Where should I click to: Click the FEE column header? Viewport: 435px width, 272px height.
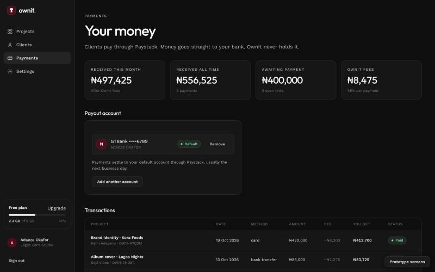tap(328, 224)
